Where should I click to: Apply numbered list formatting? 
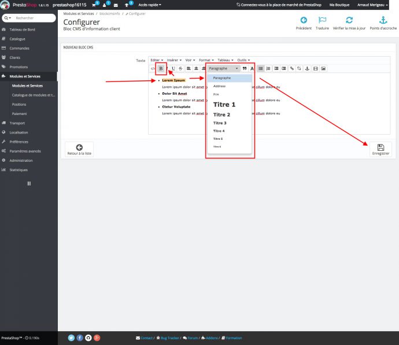pos(268,68)
